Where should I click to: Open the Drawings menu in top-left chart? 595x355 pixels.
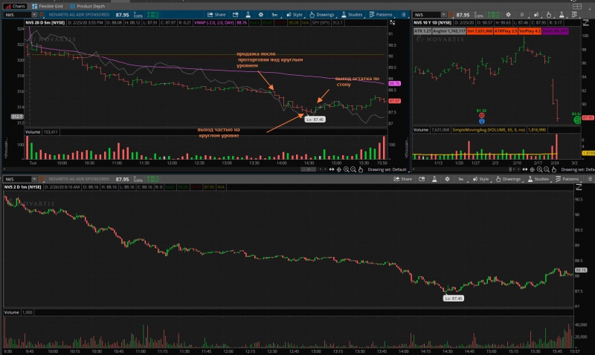tap(322, 15)
